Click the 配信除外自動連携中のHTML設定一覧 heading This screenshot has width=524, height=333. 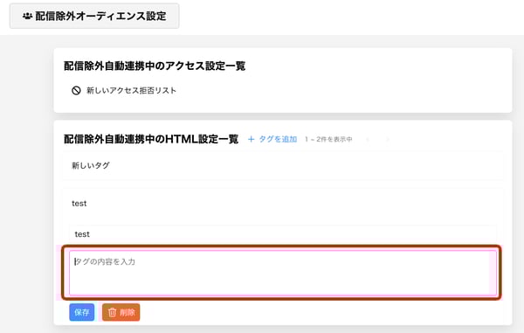point(151,139)
